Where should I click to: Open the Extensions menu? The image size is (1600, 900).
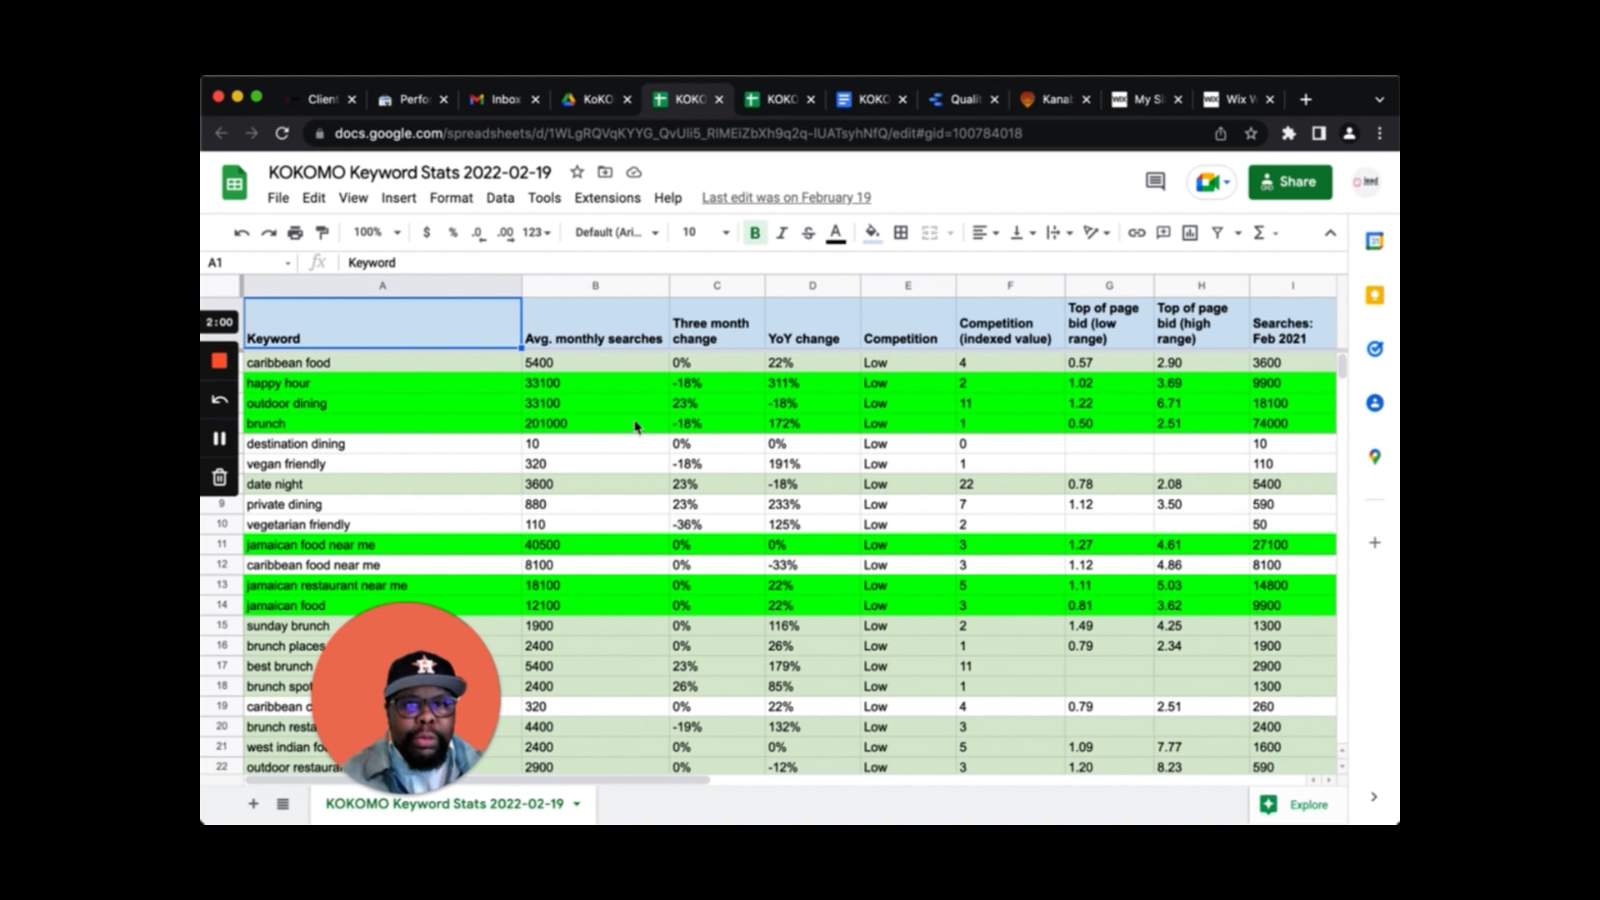(x=607, y=197)
